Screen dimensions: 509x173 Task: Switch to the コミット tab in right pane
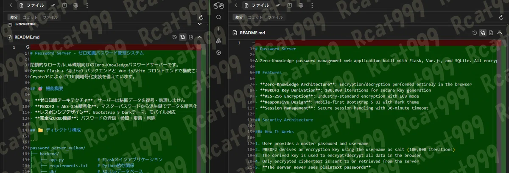click(x=255, y=17)
